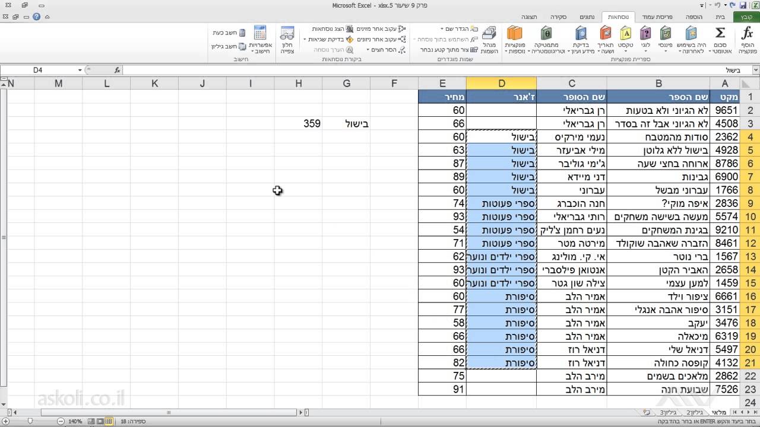Click header cell שם הסופר
This screenshot has width=760, height=427.
pyautogui.click(x=571, y=97)
